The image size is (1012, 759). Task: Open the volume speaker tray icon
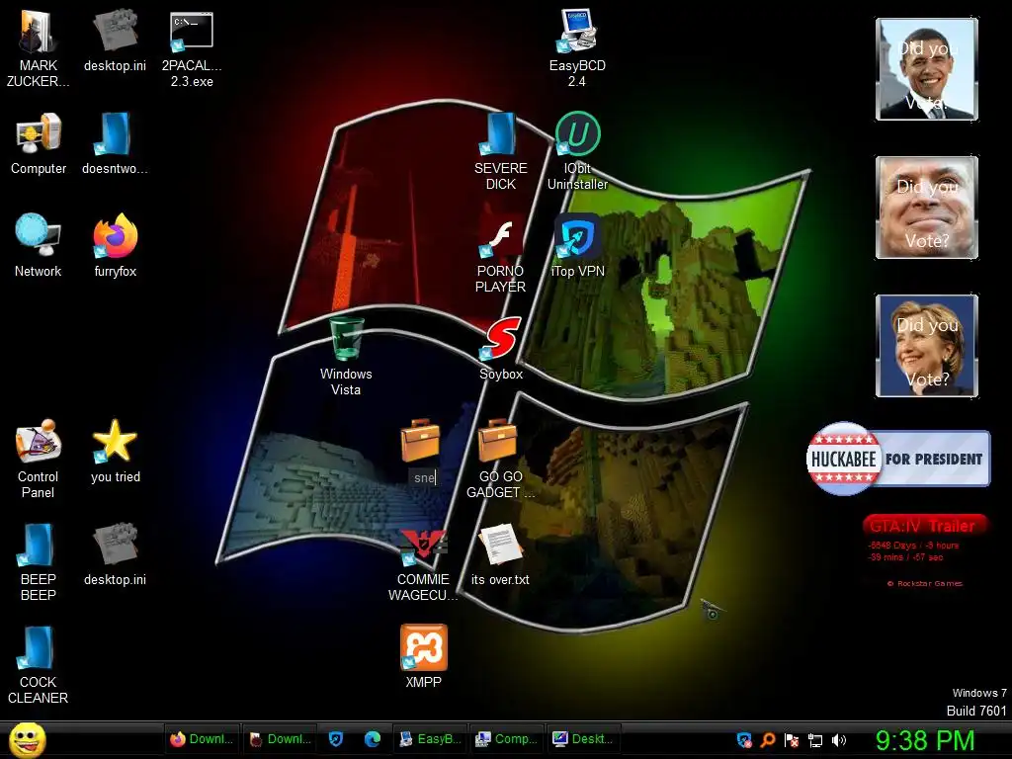click(x=839, y=740)
